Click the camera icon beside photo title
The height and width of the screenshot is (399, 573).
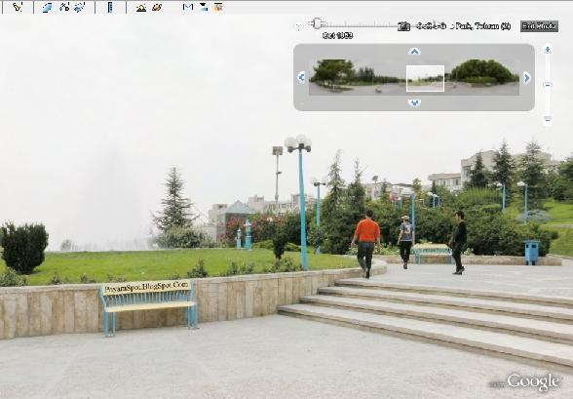pos(403,26)
